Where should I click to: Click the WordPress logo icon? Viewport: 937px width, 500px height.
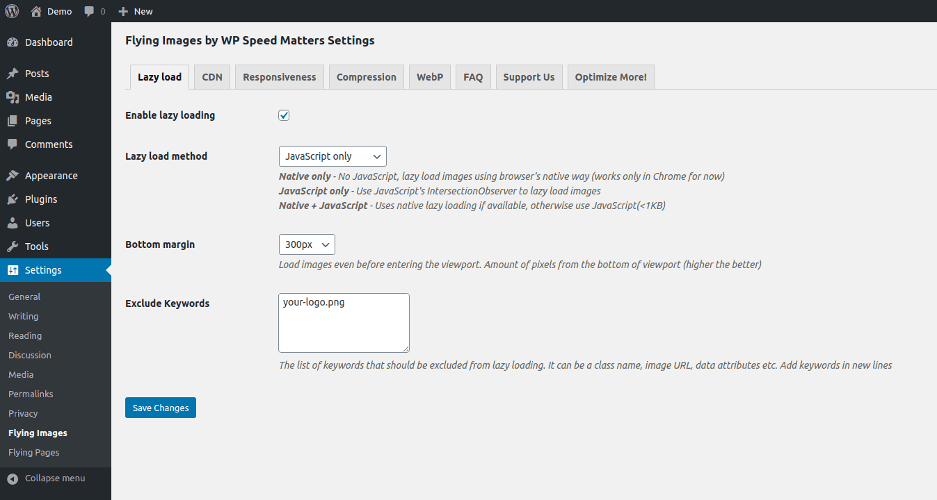tap(12, 11)
